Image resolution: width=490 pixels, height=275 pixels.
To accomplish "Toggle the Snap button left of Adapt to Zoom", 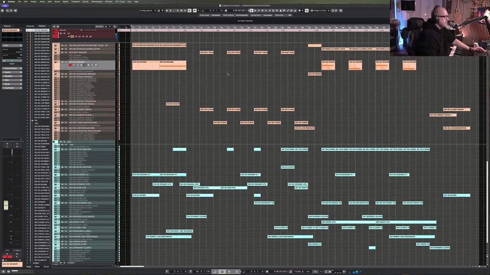I will (307, 10).
